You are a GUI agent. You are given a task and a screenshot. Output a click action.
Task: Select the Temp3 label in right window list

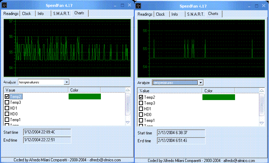[149, 103]
